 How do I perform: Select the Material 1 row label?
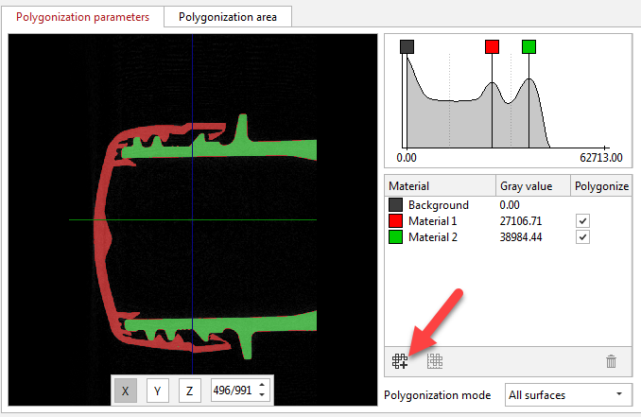click(x=432, y=221)
